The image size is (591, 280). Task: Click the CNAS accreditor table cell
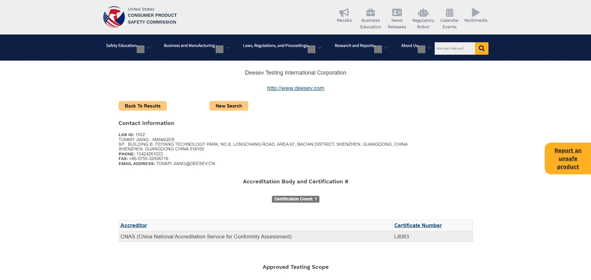(x=256, y=236)
